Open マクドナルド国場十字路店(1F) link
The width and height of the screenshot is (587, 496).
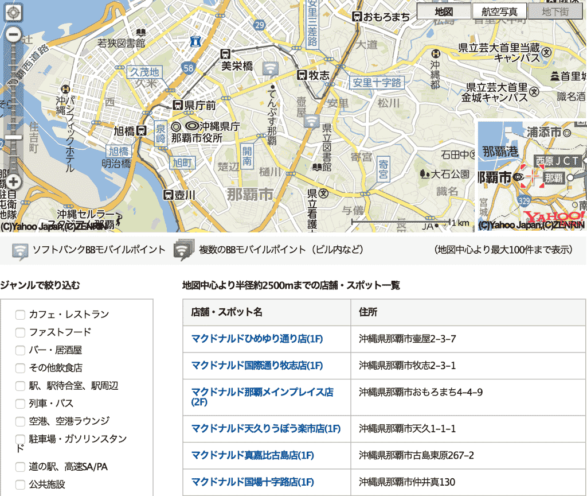252,482
